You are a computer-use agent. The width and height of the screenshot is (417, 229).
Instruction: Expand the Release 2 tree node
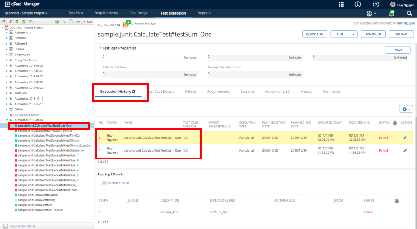(x=7, y=38)
